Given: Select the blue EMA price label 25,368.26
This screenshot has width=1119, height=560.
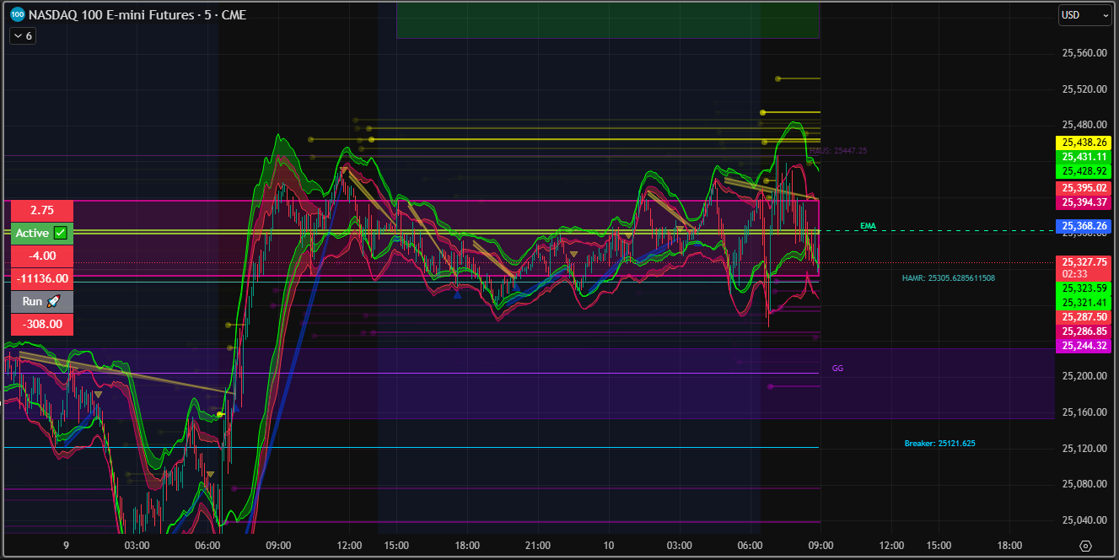Looking at the screenshot, I should pyautogui.click(x=1083, y=225).
